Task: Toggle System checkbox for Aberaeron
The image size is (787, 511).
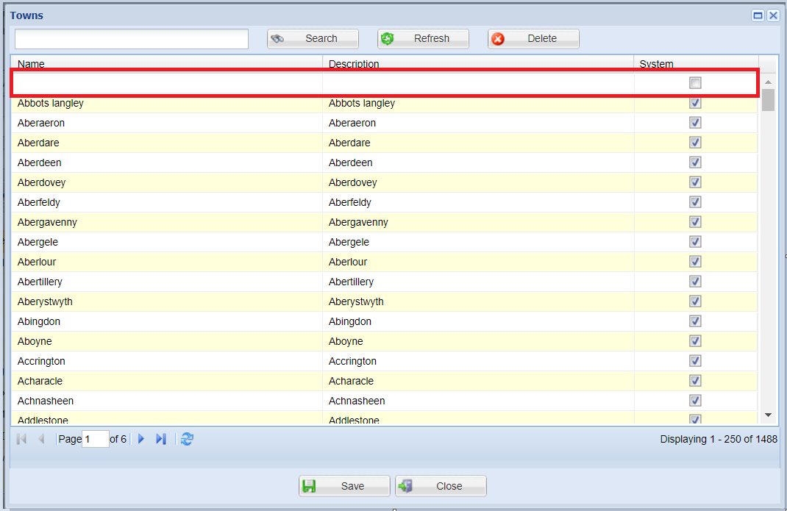Action: coord(695,123)
